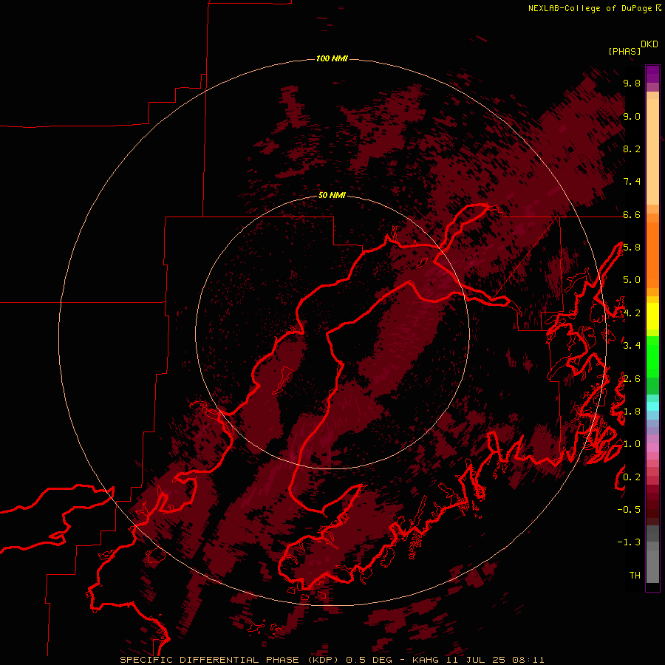Click the 50 NMI range ring label
Screen dimensions: 665x665
(332, 195)
